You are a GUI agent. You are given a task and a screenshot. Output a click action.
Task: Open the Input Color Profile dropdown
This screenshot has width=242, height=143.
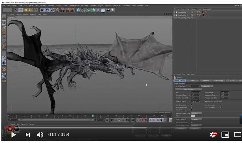(x=196, y=125)
